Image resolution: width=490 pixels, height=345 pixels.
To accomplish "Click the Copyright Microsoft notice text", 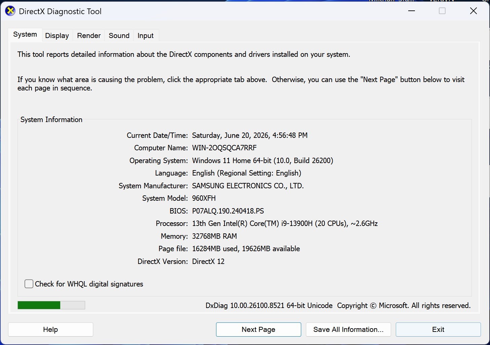I will point(404,306).
